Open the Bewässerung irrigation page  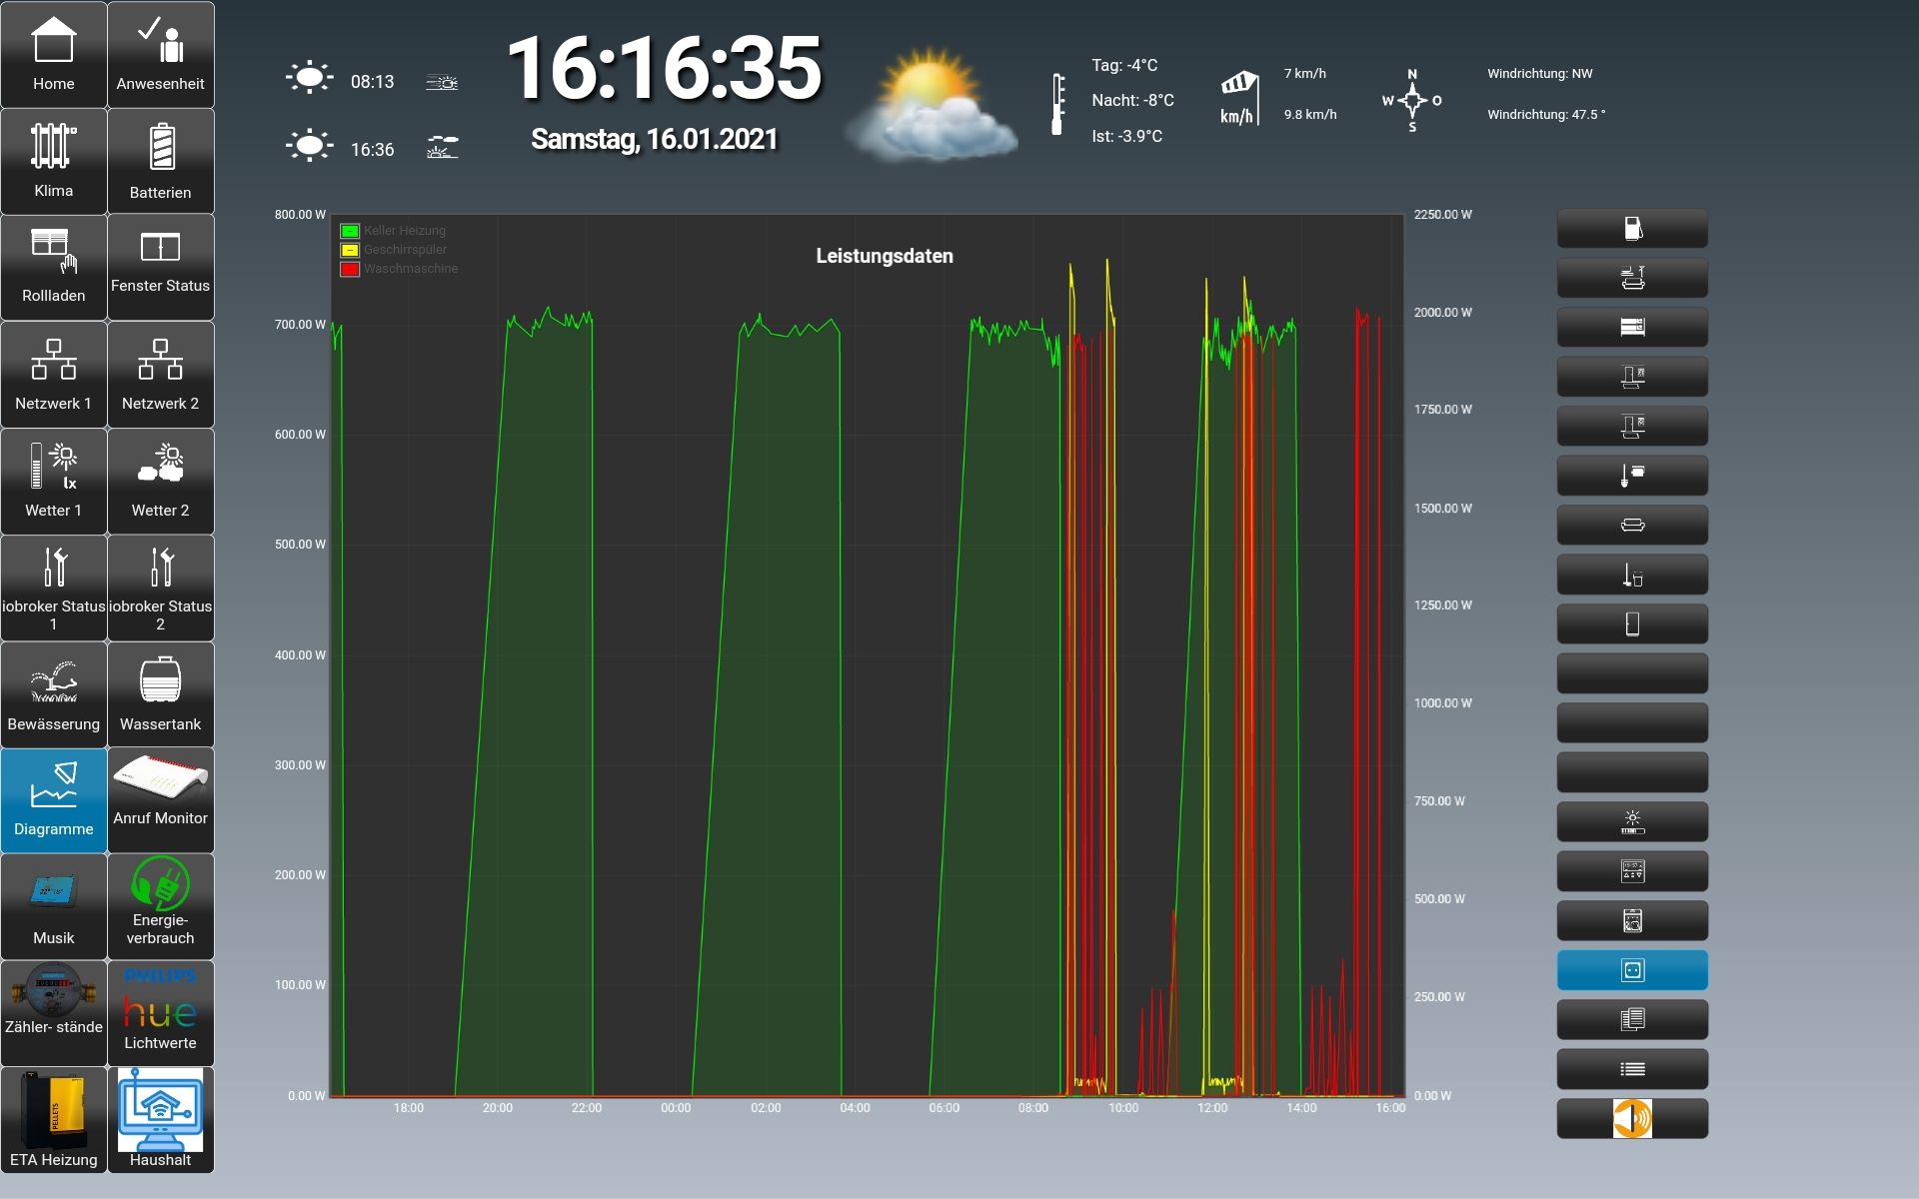tap(54, 694)
